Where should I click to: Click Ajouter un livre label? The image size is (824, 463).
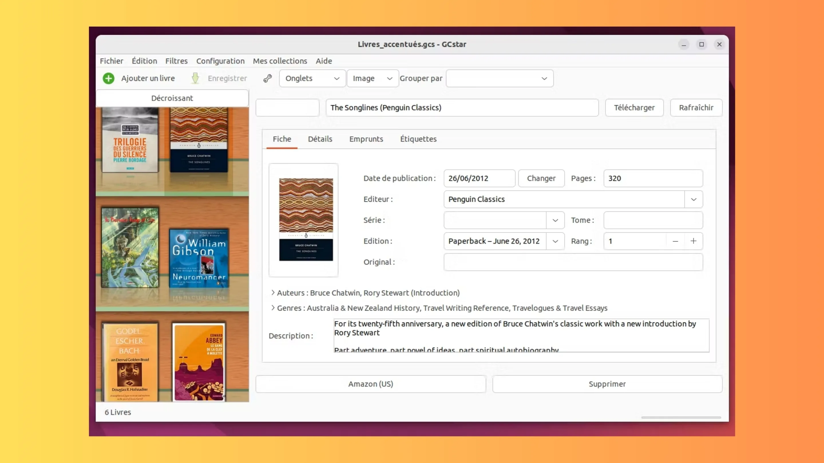[x=148, y=78]
